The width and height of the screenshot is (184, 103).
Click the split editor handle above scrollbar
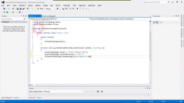point(150,21)
